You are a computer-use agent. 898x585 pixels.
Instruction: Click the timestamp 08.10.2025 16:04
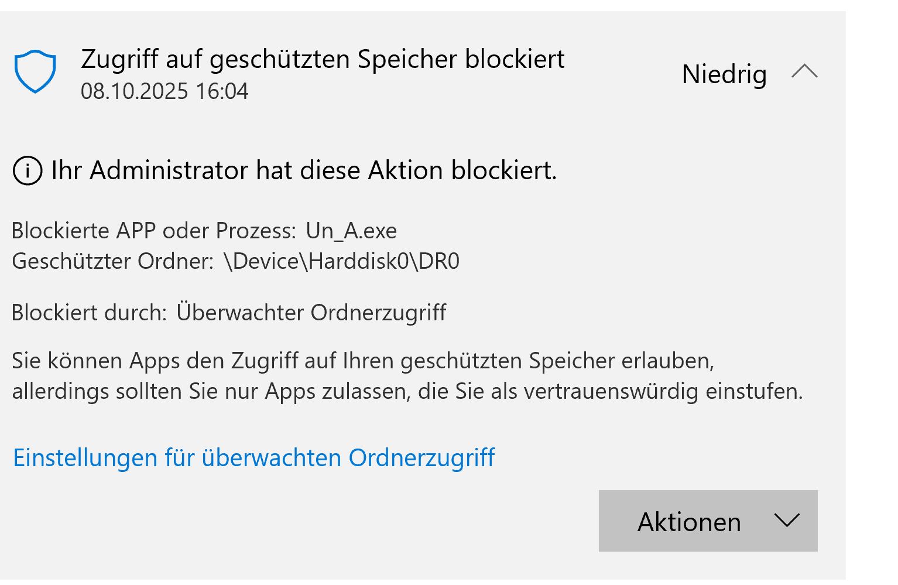[x=164, y=91]
